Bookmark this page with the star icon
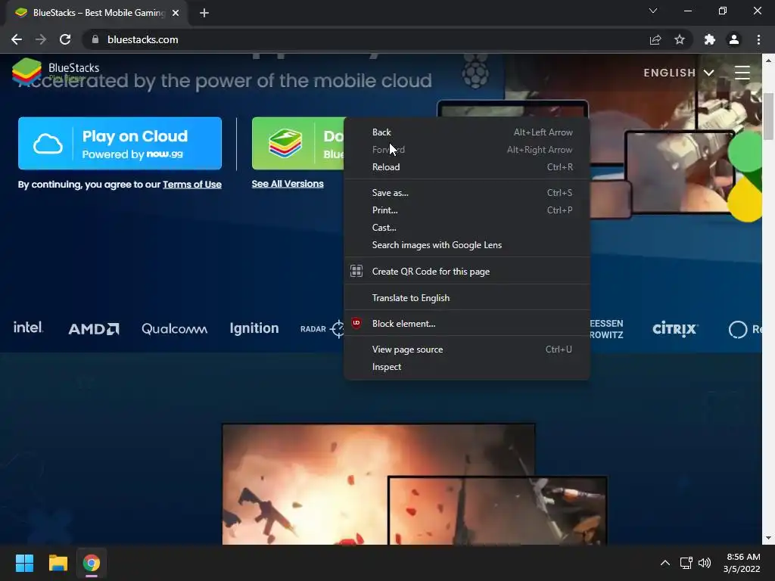Viewport: 775px width, 581px height. (680, 39)
